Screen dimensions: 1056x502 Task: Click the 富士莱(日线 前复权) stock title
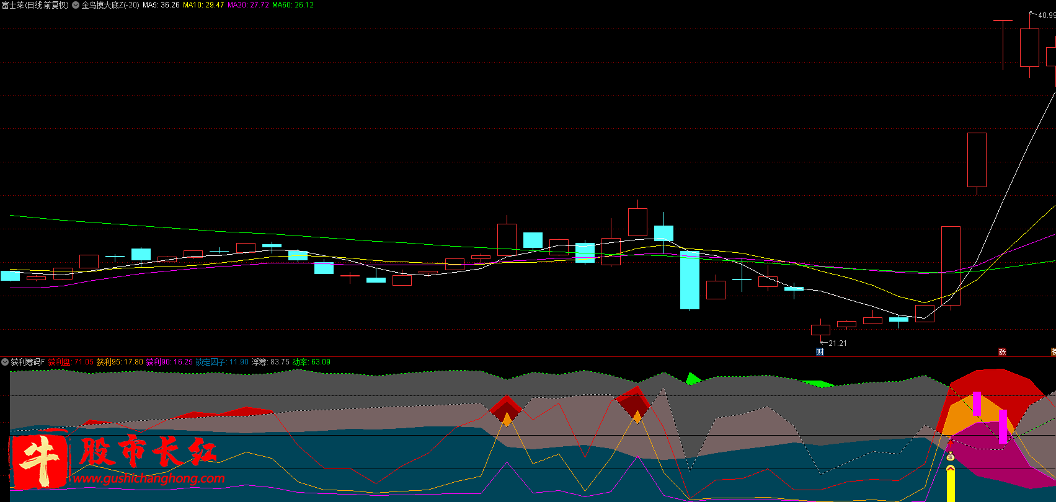pos(35,5)
